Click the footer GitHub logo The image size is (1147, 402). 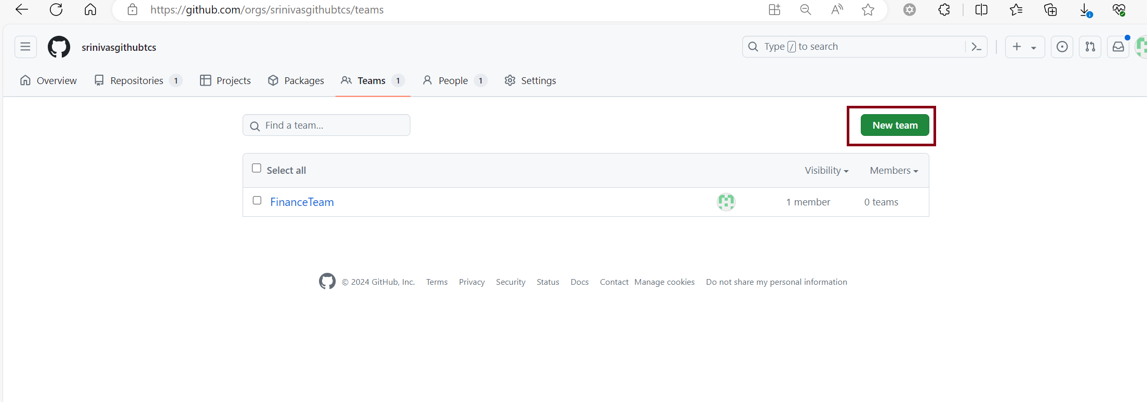(x=327, y=281)
